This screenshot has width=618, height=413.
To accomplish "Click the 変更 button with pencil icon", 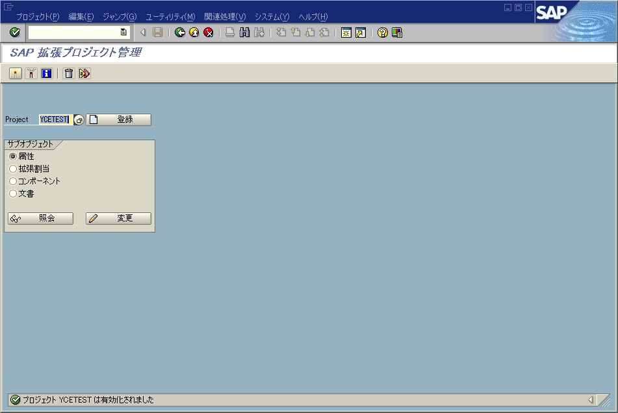I will [118, 218].
